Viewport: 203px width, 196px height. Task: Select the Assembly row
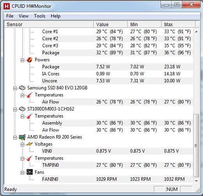(117, 123)
